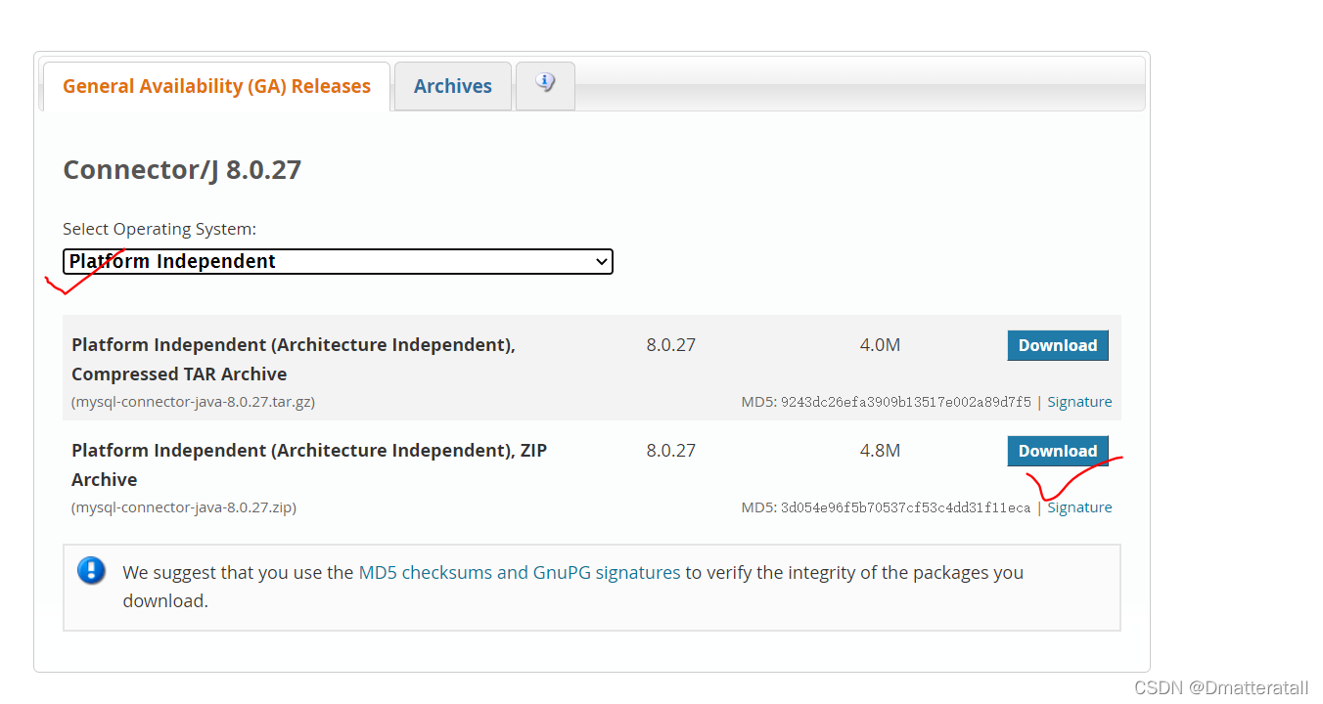1323x704 pixels.
Task: Click version 8.0.27 in ZIP row
Action: click(x=670, y=451)
